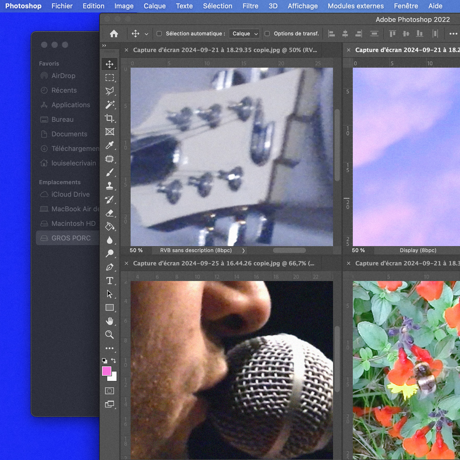Select the Eyedropper tool
Image resolution: width=460 pixels, height=460 pixels.
click(110, 145)
